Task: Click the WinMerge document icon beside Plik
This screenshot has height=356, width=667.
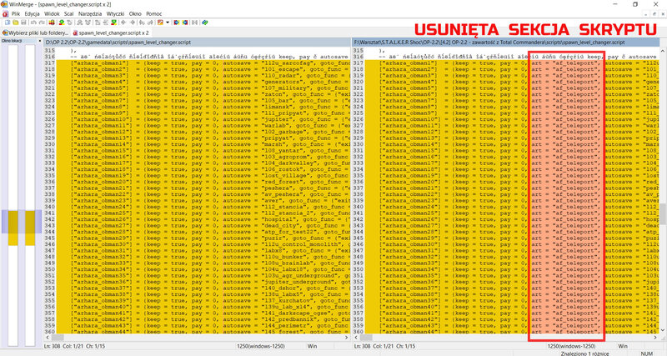Action: 5,14
